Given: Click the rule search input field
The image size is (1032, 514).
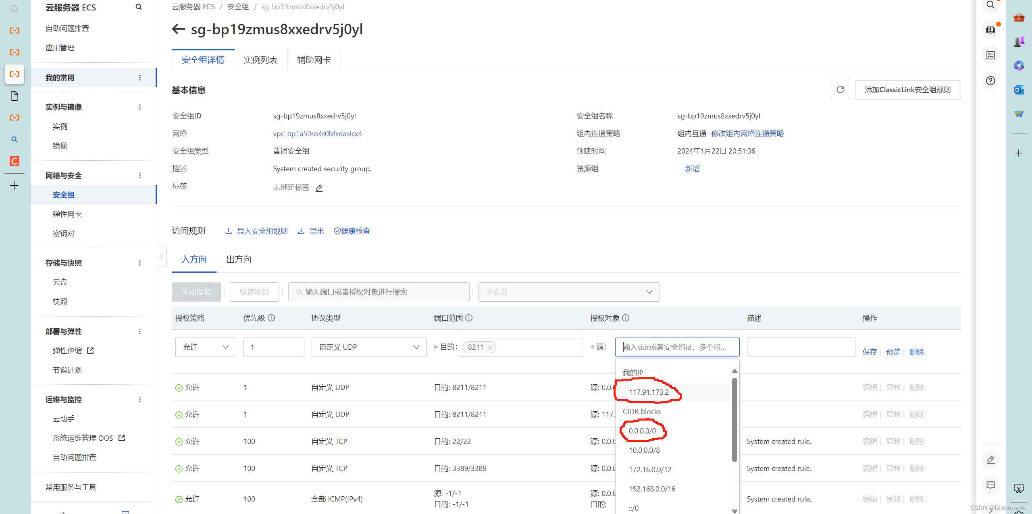Looking at the screenshot, I should tap(379, 292).
